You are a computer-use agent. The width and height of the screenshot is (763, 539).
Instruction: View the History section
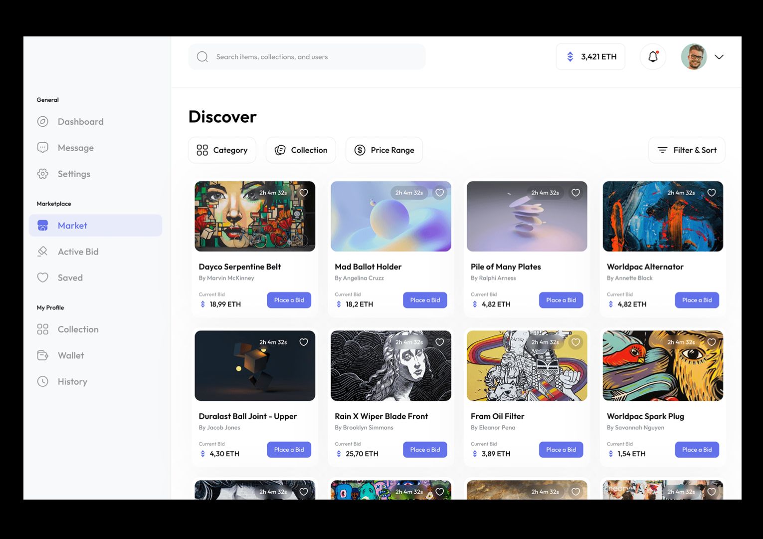click(72, 381)
